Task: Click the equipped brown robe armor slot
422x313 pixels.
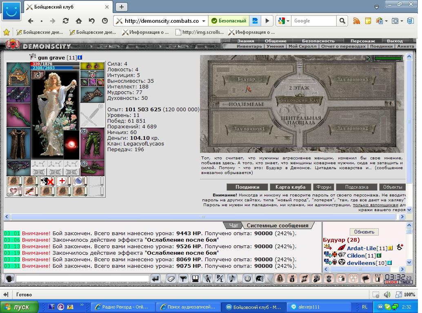Action: click(x=18, y=143)
